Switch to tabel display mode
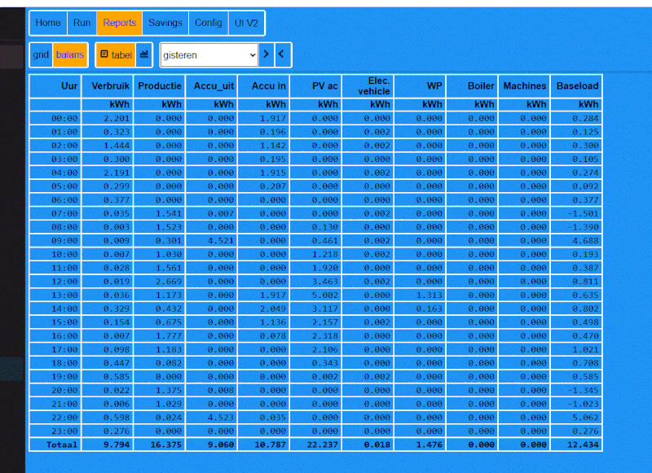The image size is (652, 473). [x=117, y=55]
